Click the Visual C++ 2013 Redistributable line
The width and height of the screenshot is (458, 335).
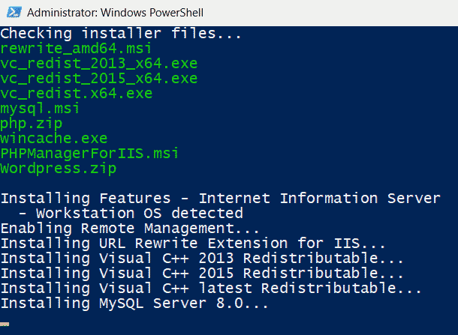point(202,259)
